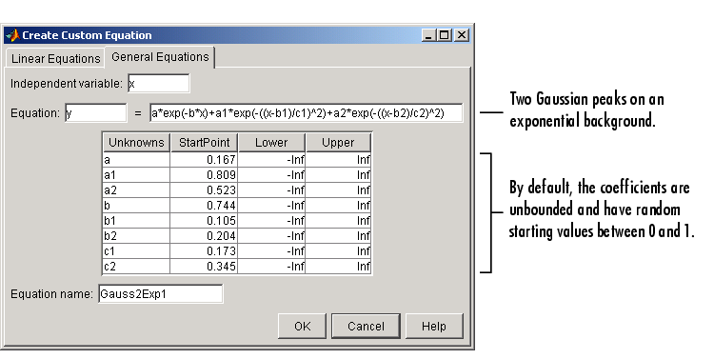Screen dimensions: 714x359
Task: Minimize the Create Custom Equation window
Action: (x=429, y=35)
